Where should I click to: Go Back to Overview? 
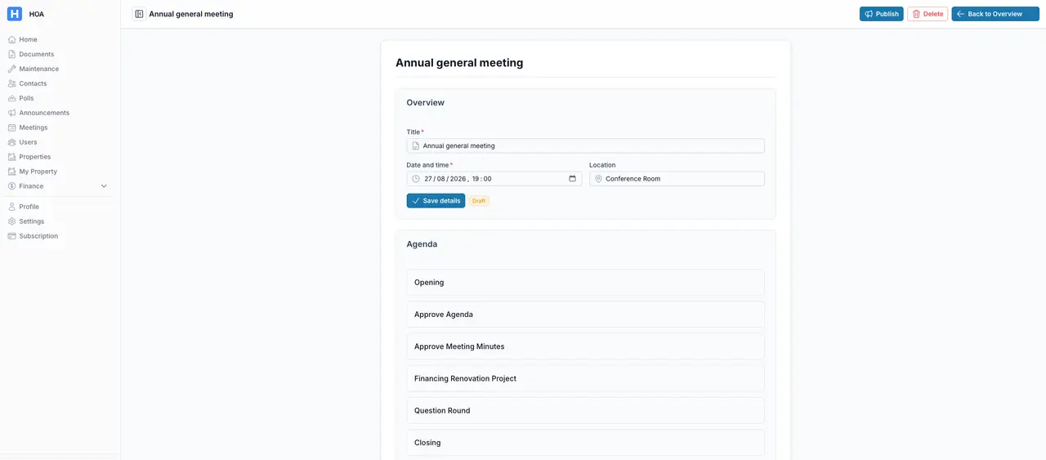pyautogui.click(x=995, y=14)
